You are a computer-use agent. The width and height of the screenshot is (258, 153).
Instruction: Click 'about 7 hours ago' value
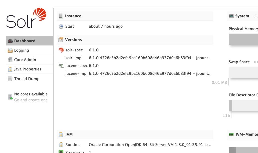tap(106, 26)
